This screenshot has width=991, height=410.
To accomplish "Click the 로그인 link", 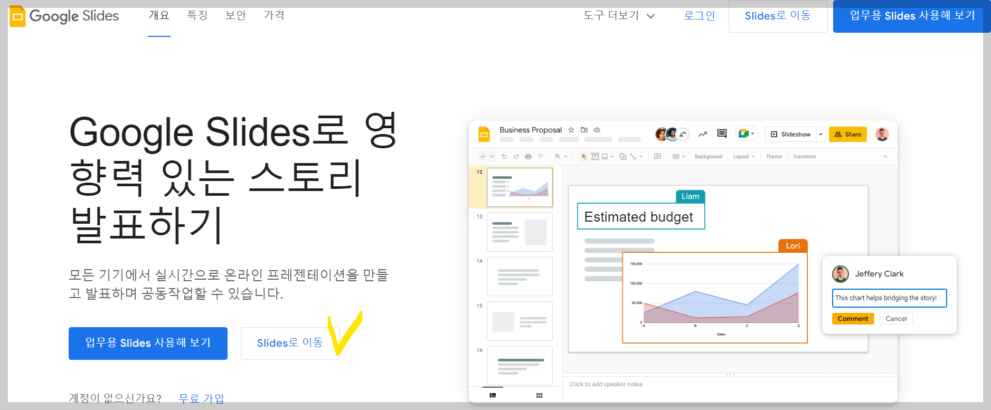I will coord(699,16).
